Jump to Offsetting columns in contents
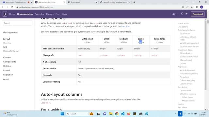209x117 pixels. pos(188,94)
